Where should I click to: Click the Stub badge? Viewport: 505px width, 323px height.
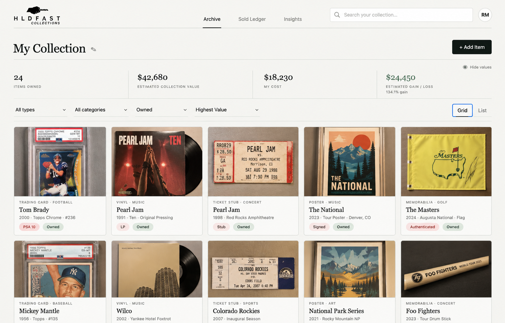point(221,227)
